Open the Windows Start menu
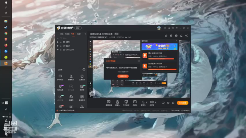Screen dimensions: 246x138 [6, 2]
